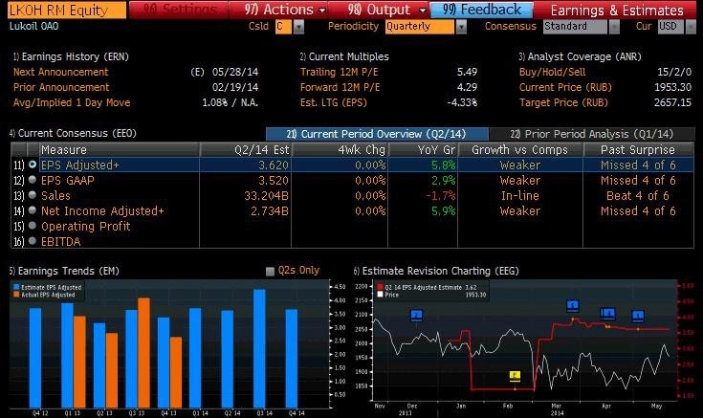Image resolution: width=703 pixels, height=418 pixels.
Task: Select the Sales radio button
Action: point(33,195)
